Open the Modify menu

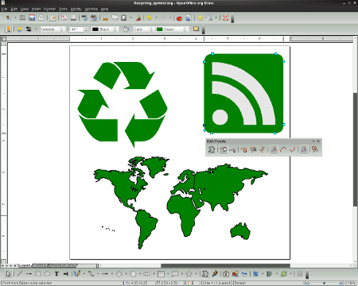(x=76, y=9)
